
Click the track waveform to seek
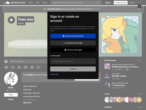point(28,44)
